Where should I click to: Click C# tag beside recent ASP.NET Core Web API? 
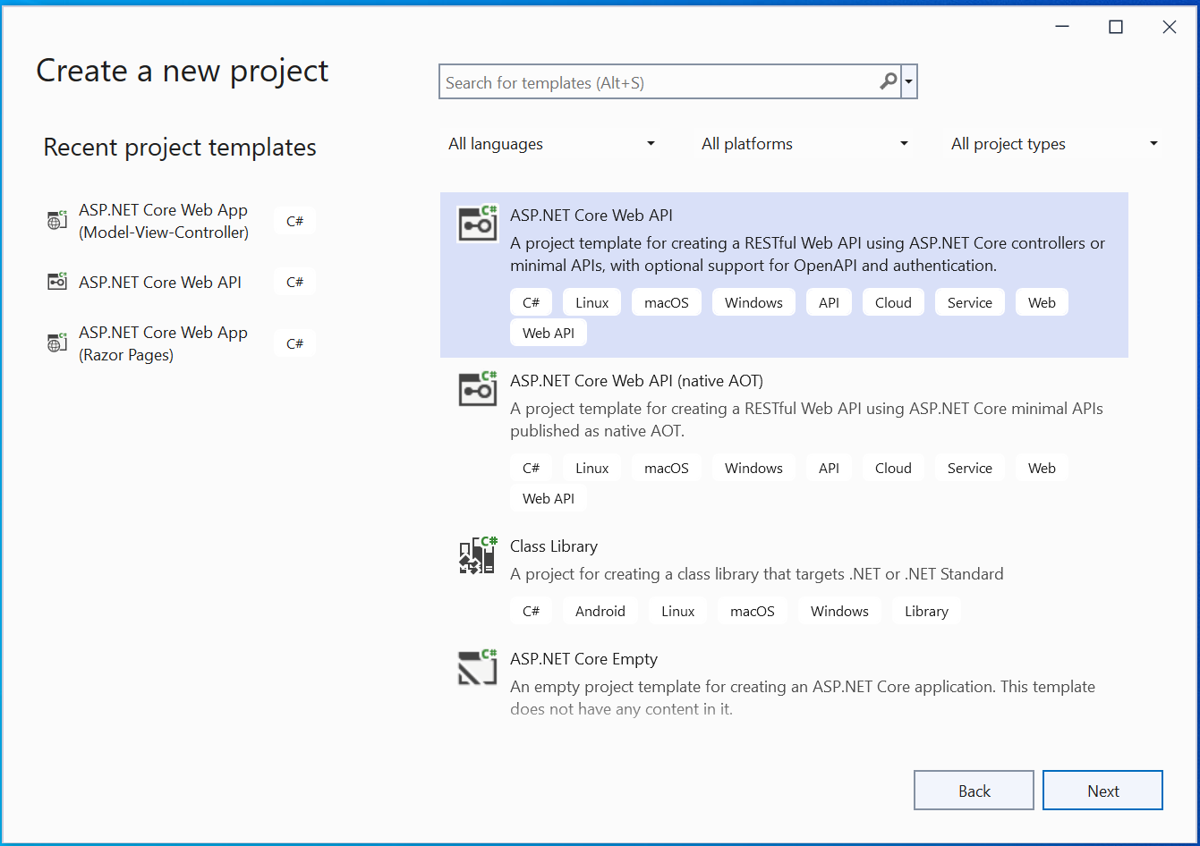[294, 282]
